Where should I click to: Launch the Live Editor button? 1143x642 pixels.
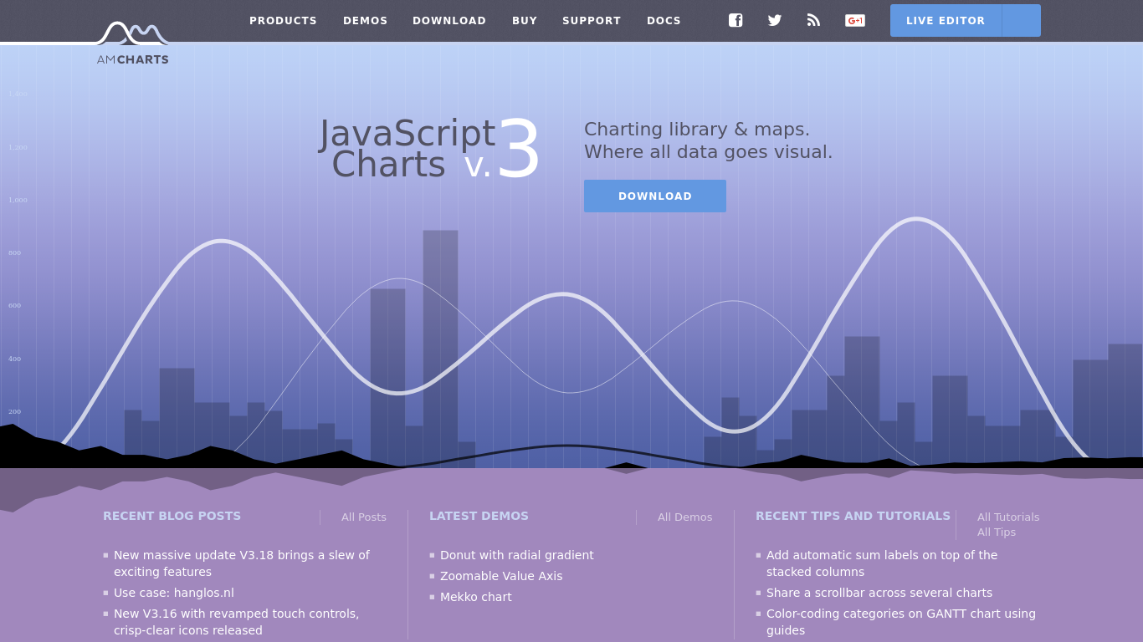click(x=946, y=21)
